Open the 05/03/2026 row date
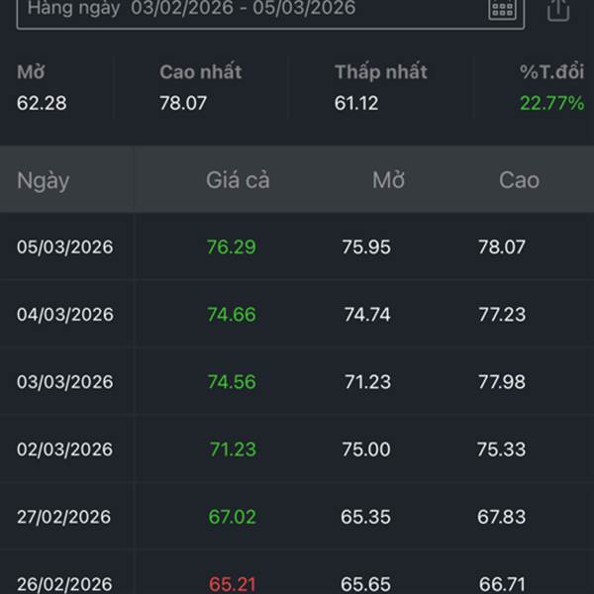Image resolution: width=594 pixels, height=594 pixels. (x=65, y=247)
